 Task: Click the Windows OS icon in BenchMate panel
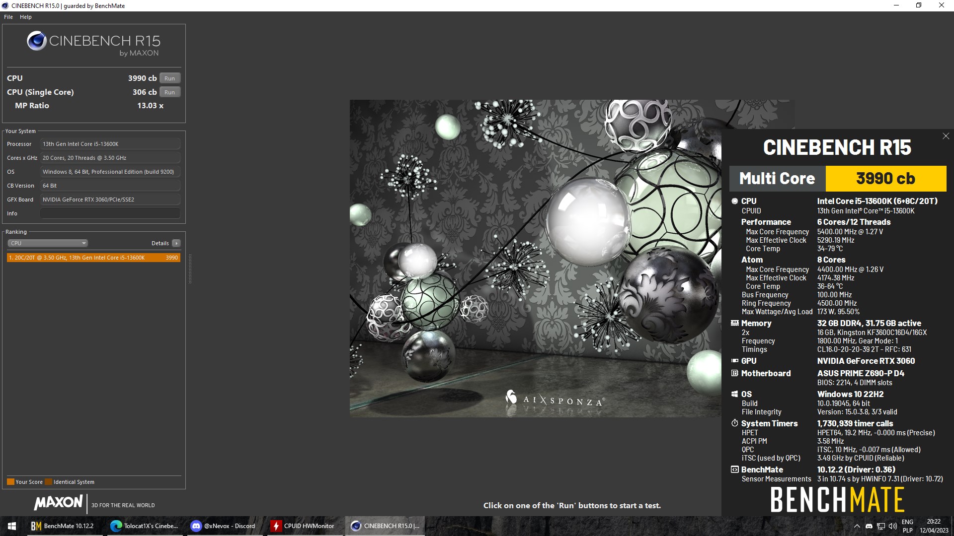734,394
